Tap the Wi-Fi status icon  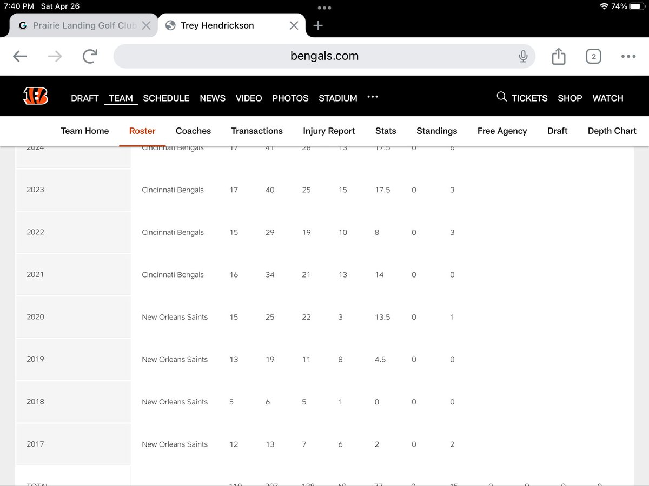tap(604, 6)
